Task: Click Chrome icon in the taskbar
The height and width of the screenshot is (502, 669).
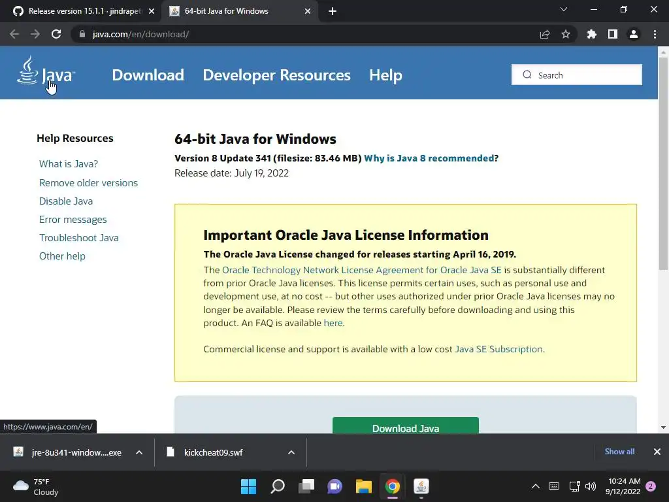Action: (x=393, y=486)
